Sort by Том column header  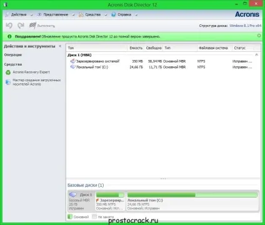click(x=97, y=48)
